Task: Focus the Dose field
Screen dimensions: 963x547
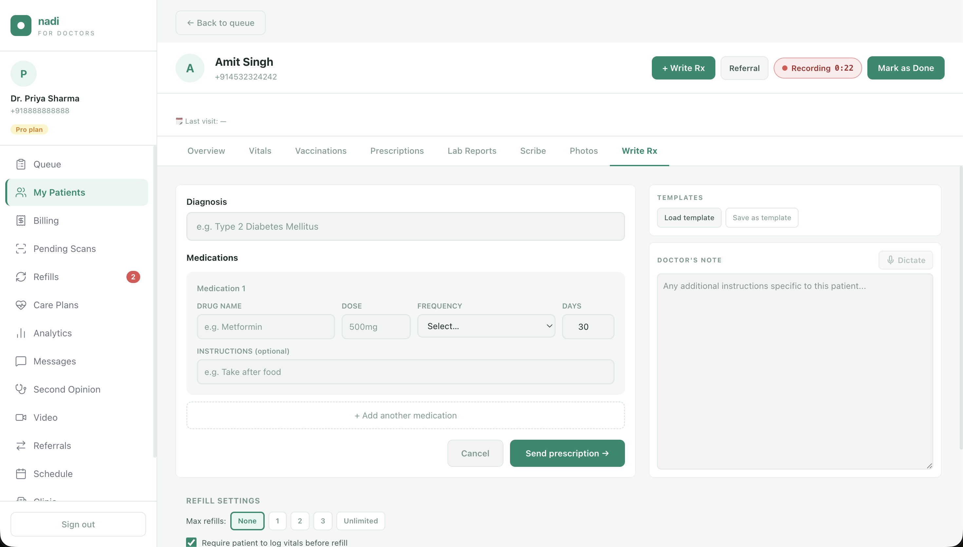Action: click(376, 326)
